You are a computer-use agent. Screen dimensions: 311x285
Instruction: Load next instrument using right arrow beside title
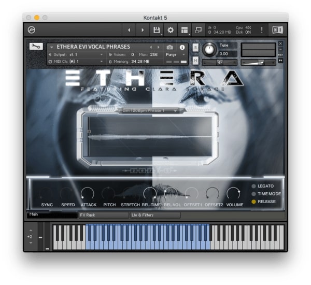tap(158, 47)
